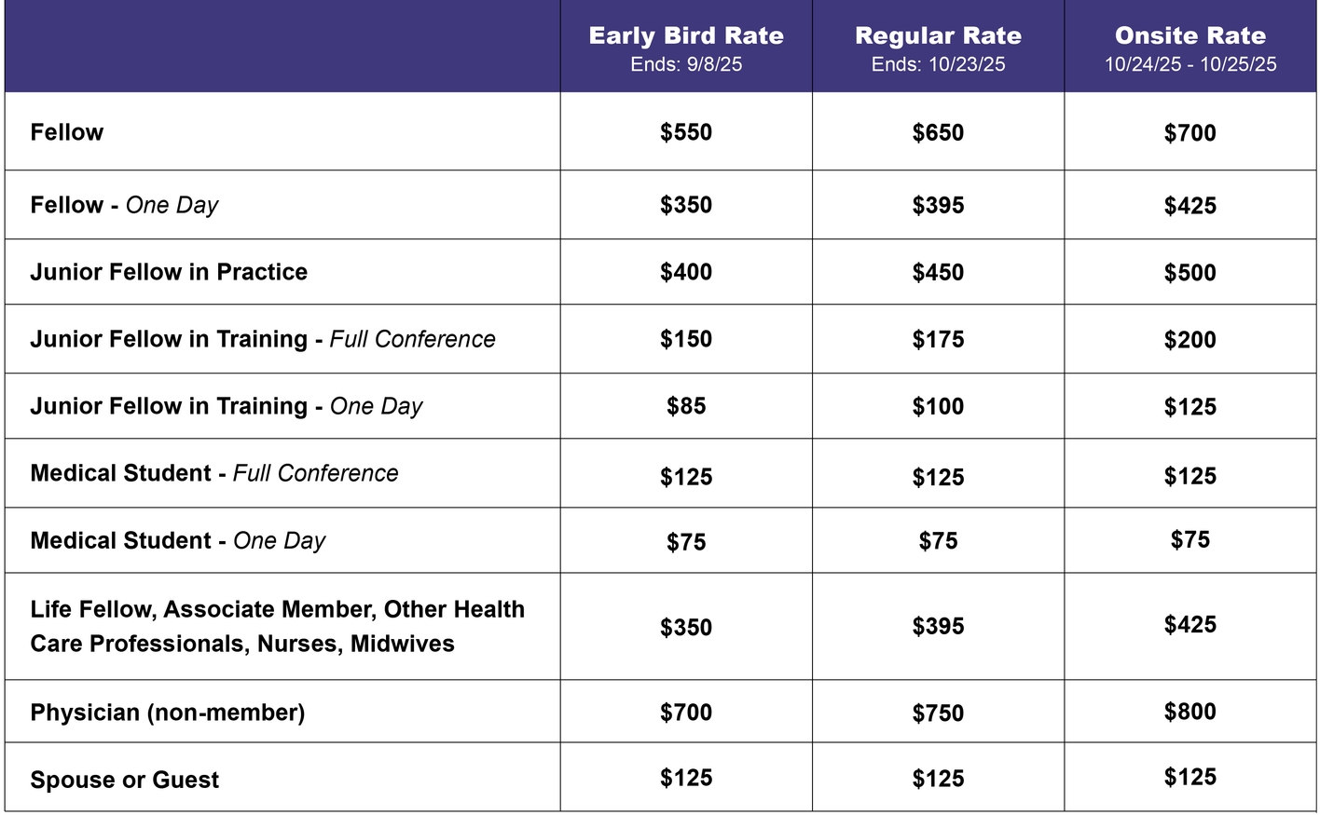Select the Fellow regular rate of $650
Image resolution: width=1320 pixels, height=815 pixels.
pyautogui.click(x=938, y=132)
